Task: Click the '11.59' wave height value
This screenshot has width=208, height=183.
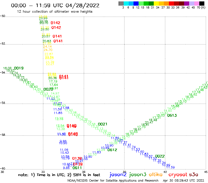Action: point(170,167)
